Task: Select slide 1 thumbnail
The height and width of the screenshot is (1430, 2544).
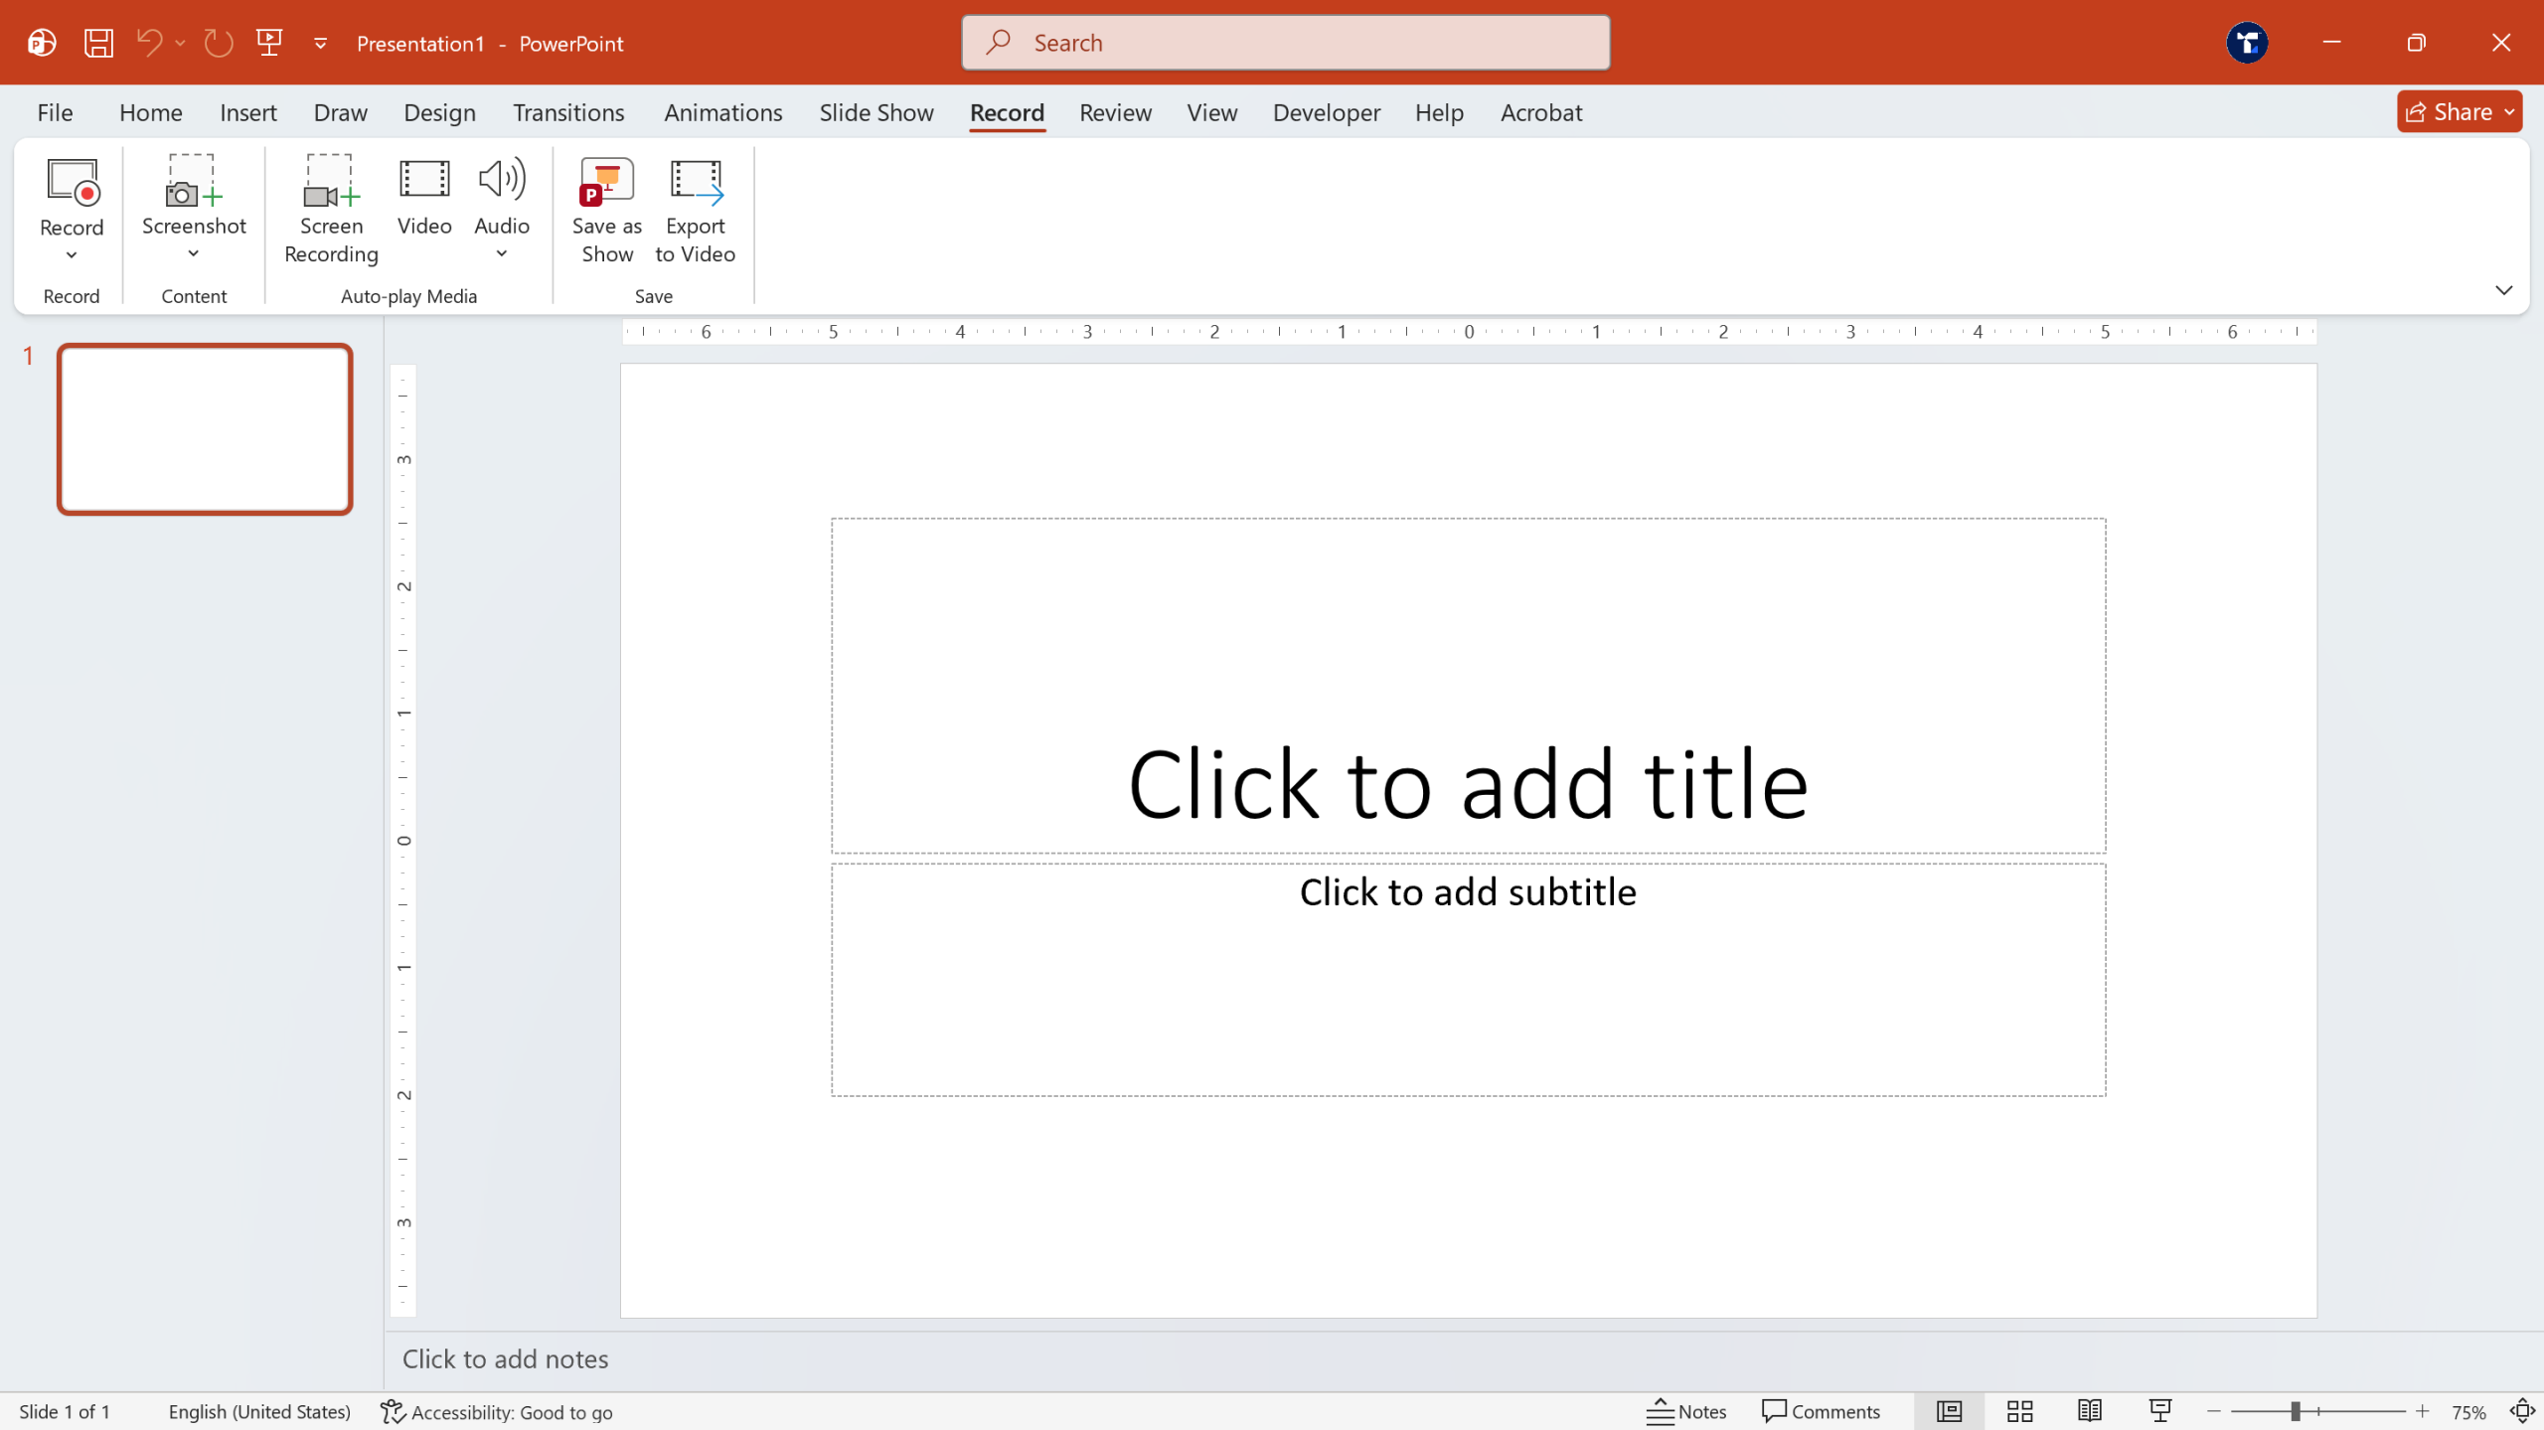Action: point(205,429)
